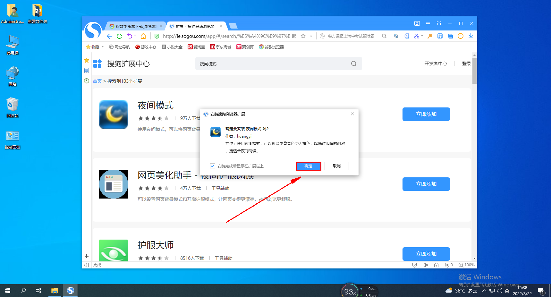Screen dimensions: 551x297
Task: Open the password key icon
Action: coord(430,36)
